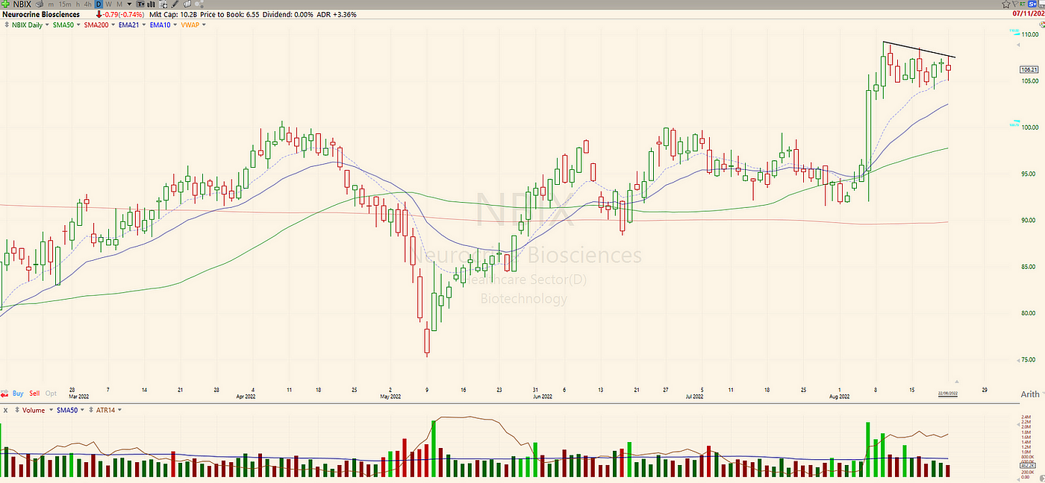Select the hourly 'h' timeframe
Image resolution: width=1045 pixels, height=483 pixels.
click(78, 4)
